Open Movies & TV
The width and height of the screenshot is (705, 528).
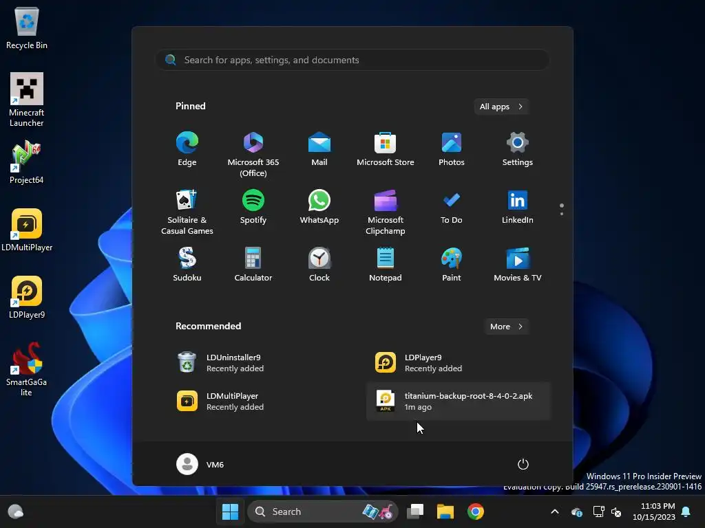click(518, 265)
